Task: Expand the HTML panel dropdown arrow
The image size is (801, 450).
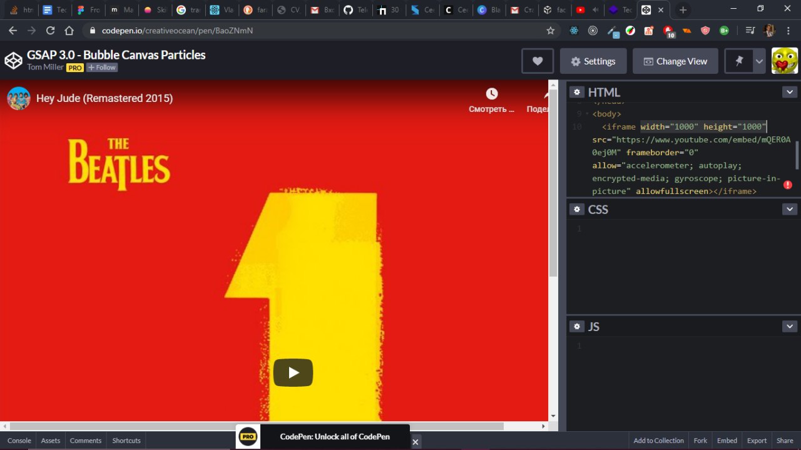Action: (x=789, y=92)
